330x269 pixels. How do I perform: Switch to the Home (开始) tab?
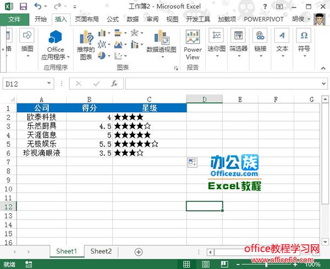coord(40,19)
